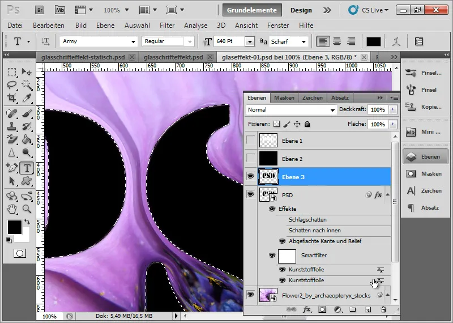Create new adjustment layer icon
The height and width of the screenshot is (323, 453).
[x=337, y=310]
